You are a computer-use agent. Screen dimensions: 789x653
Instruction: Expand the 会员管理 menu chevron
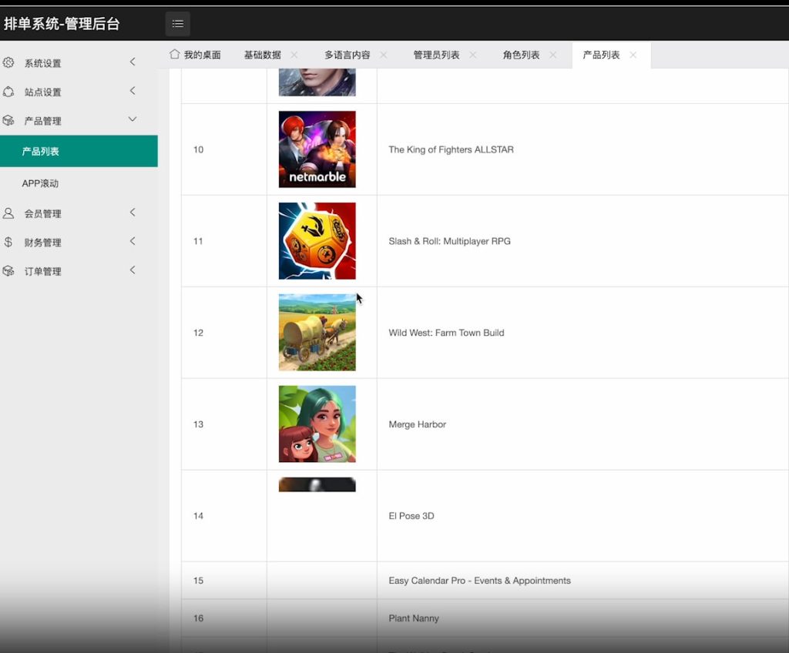(133, 213)
